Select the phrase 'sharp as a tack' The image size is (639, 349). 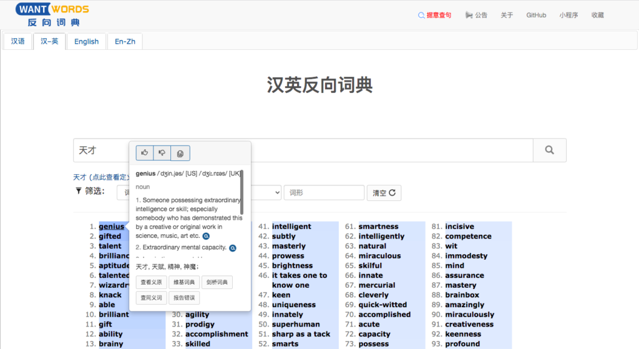[x=301, y=334]
